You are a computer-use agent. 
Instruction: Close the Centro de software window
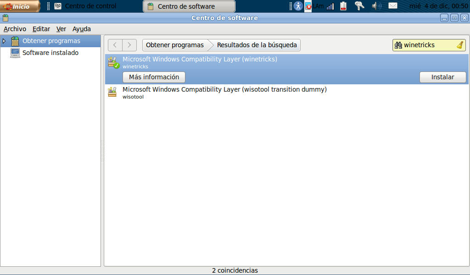pos(464,18)
